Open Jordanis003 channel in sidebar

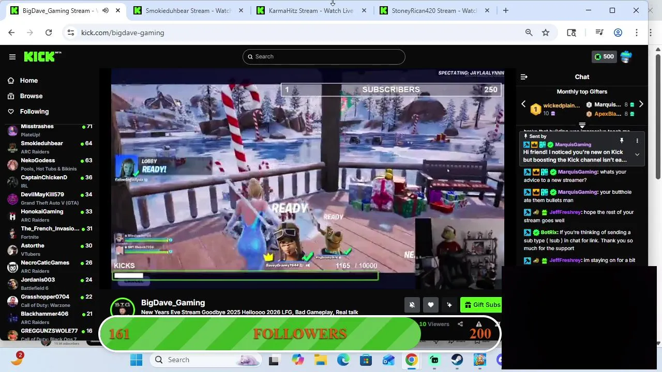pos(50,284)
